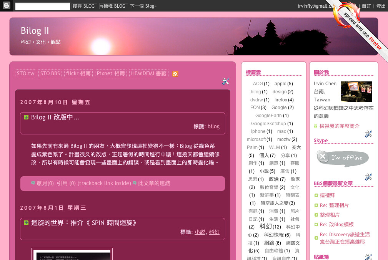The height and width of the screenshot is (260, 388).
Task: Open the HEMiDEMi 書籤 link
Action: (148, 73)
